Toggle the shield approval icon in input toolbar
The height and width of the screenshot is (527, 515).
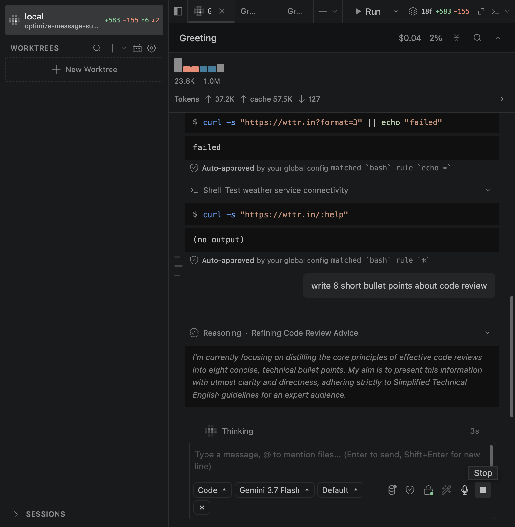pos(410,490)
